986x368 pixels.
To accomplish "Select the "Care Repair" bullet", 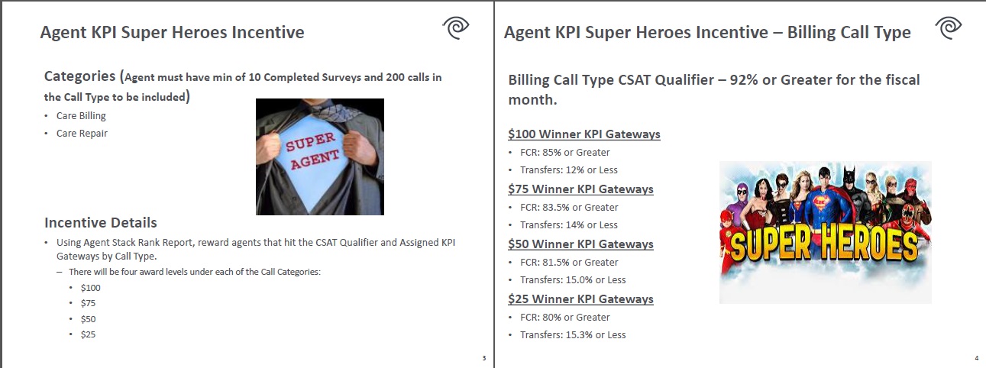I will coord(82,133).
